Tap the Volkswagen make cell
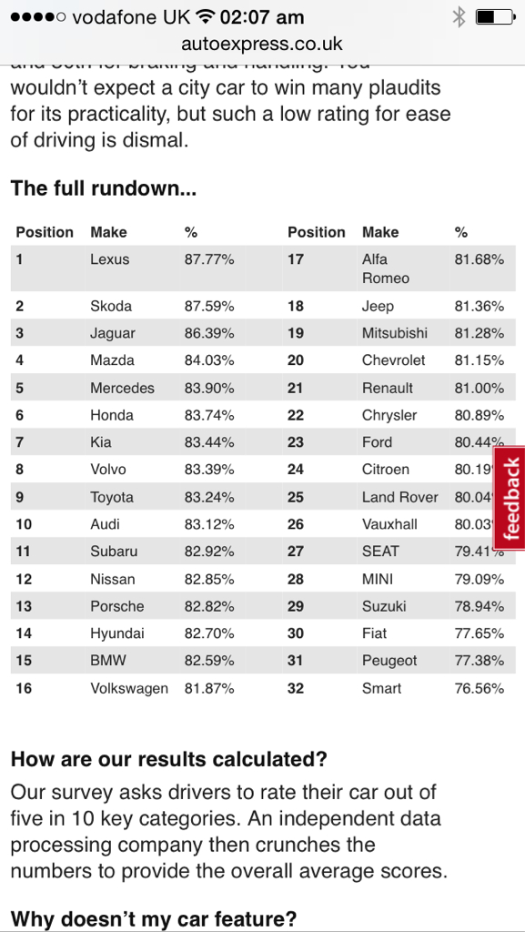The width and height of the screenshot is (525, 932). coord(129,688)
